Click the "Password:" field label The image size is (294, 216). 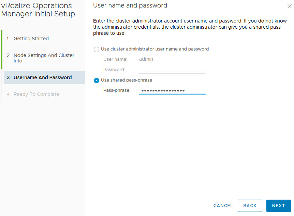[114, 70]
